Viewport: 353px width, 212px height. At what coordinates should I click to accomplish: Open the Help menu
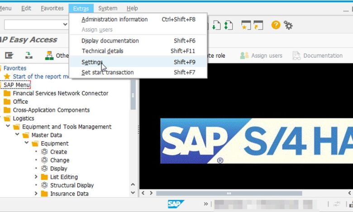pyautogui.click(x=132, y=8)
